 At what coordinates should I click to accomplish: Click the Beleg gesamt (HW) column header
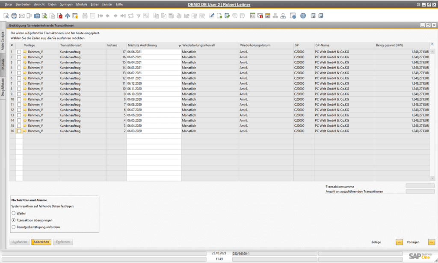click(402, 45)
